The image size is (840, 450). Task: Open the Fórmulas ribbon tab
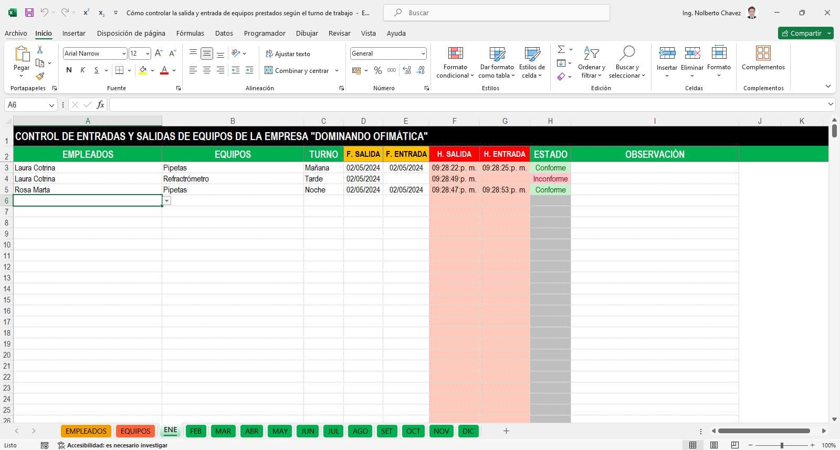(190, 33)
